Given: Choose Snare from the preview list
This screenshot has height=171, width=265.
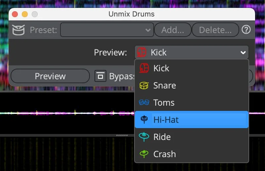Looking at the screenshot, I should (192, 85).
